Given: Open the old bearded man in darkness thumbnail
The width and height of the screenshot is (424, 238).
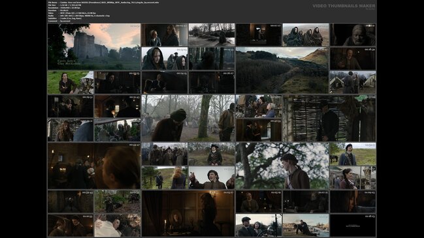Looking at the screenshot, I should pyautogui.click(x=353, y=35).
